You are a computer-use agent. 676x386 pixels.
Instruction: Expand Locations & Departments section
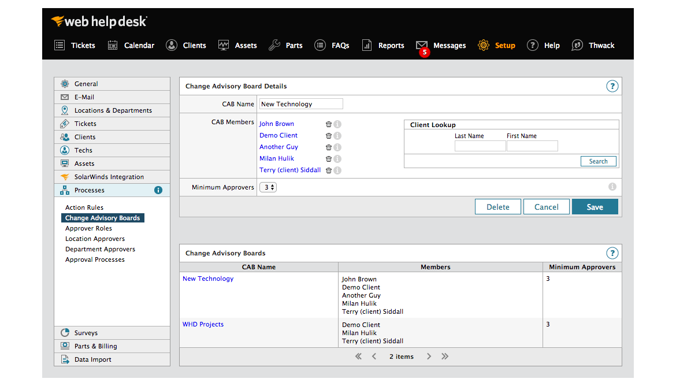click(113, 110)
